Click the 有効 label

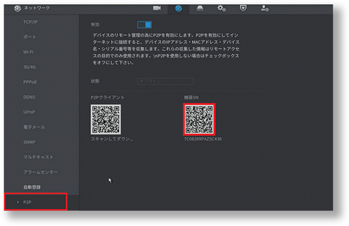point(95,25)
